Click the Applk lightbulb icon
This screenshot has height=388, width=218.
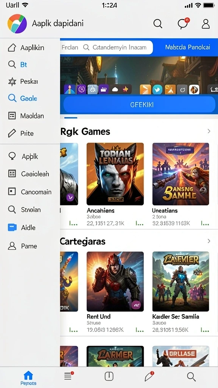tap(12, 156)
